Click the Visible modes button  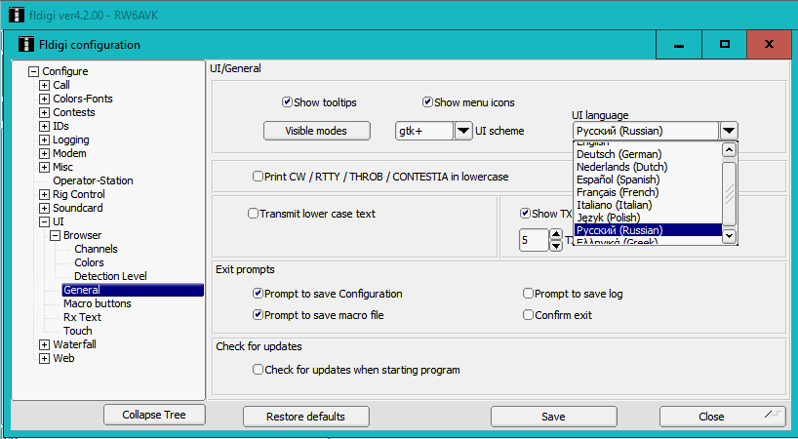pyautogui.click(x=318, y=131)
